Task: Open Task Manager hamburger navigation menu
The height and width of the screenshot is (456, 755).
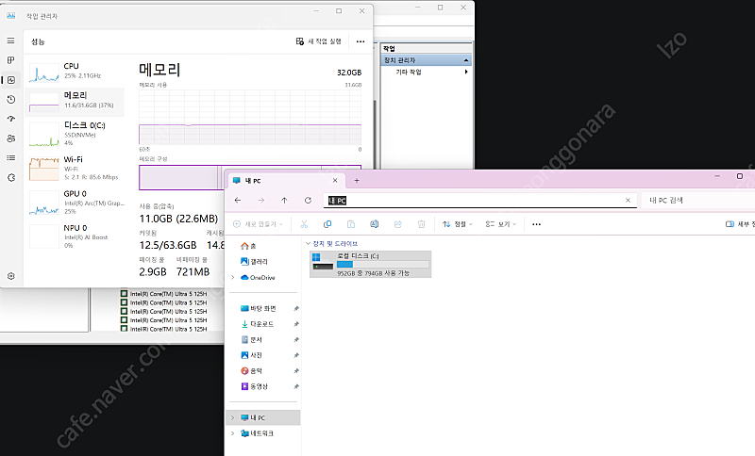Action: pyautogui.click(x=10, y=41)
